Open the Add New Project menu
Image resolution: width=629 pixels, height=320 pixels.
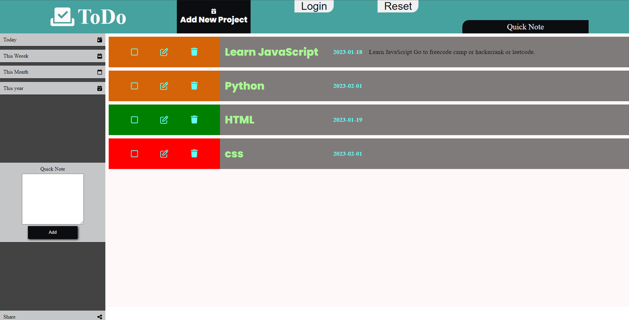pyautogui.click(x=213, y=17)
